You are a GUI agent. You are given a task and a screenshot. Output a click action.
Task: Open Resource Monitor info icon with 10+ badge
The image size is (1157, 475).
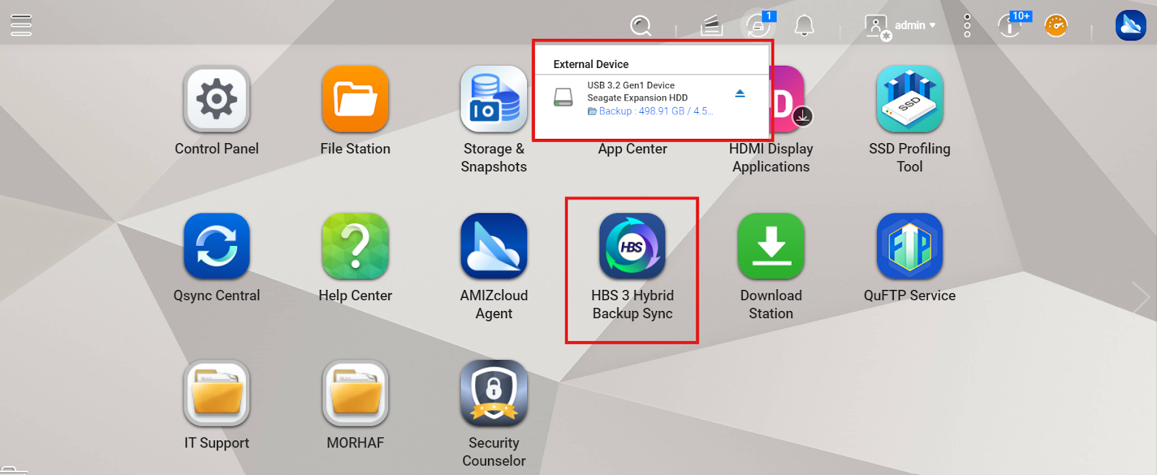(1011, 25)
